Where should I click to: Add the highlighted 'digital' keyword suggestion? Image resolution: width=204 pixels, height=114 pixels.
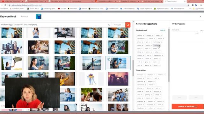click(x=157, y=45)
